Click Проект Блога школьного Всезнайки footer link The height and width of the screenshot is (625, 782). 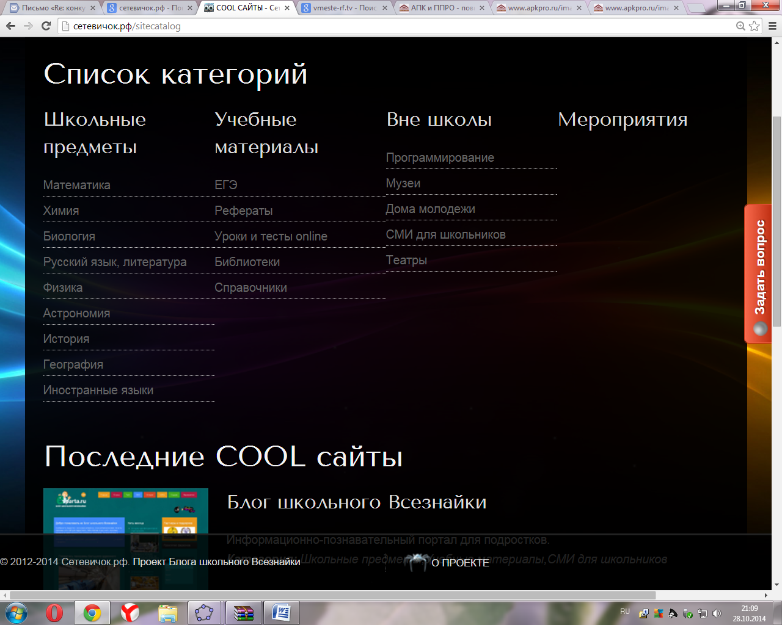tap(216, 562)
